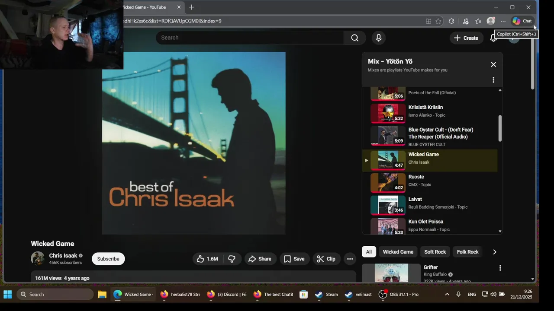Open Edge extensions puzzle icon
Screen dimensions: 554x311
451,21
